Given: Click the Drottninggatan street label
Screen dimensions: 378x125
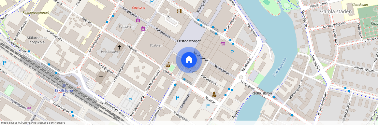Looking at the screenshot, I should (x=95, y=42).
